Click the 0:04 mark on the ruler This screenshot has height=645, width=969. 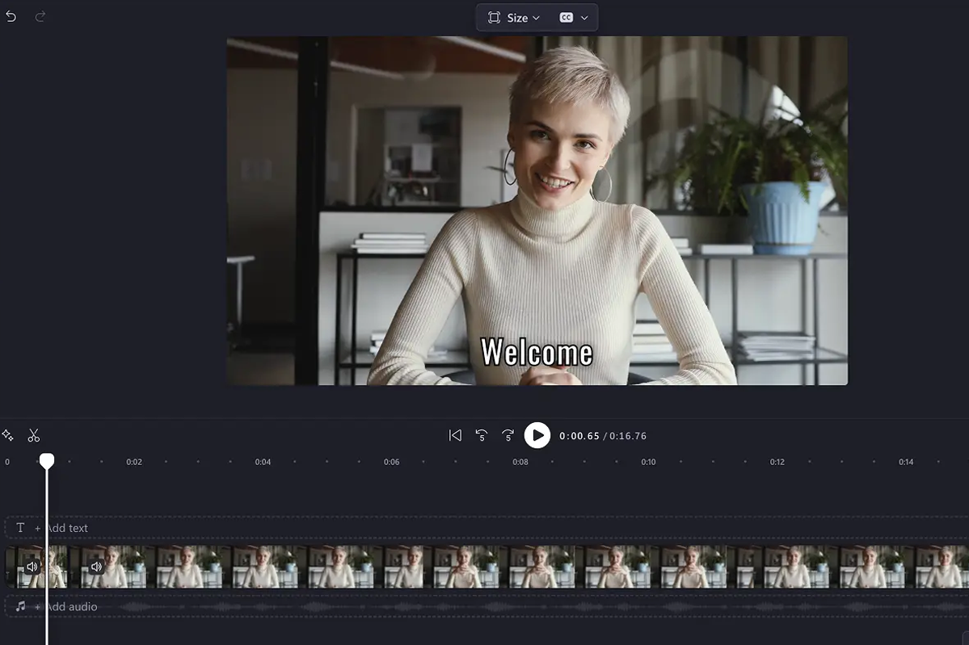pos(263,463)
